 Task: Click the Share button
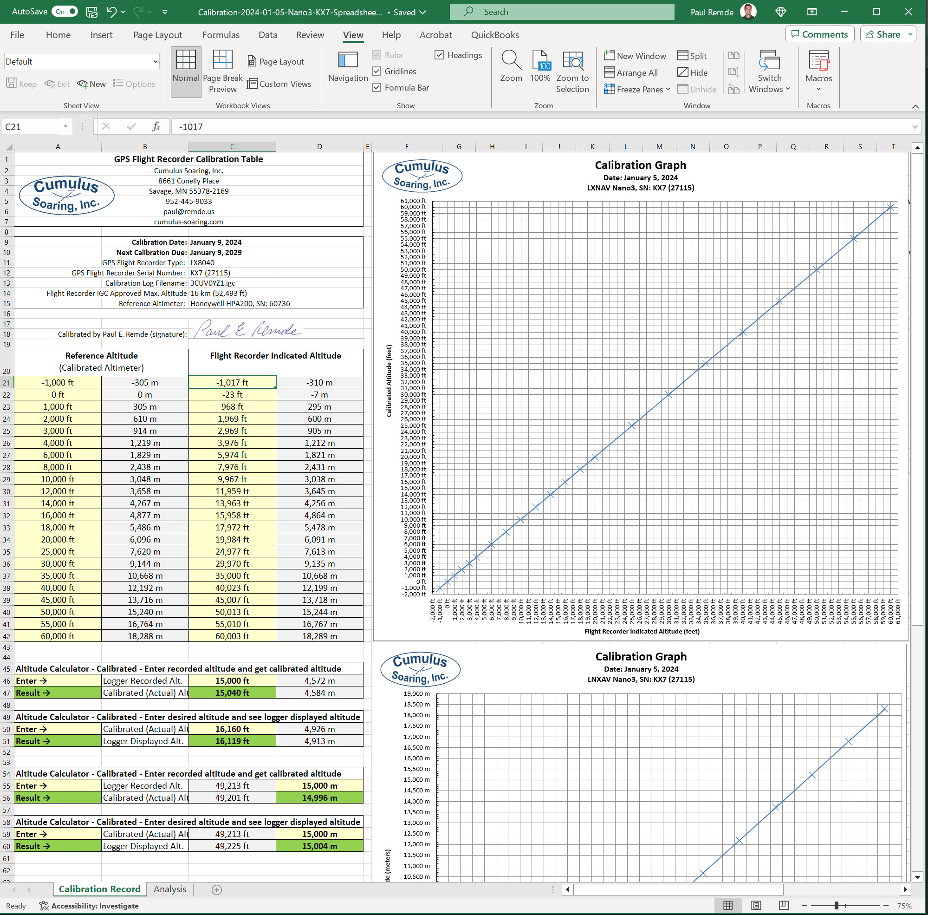click(883, 34)
